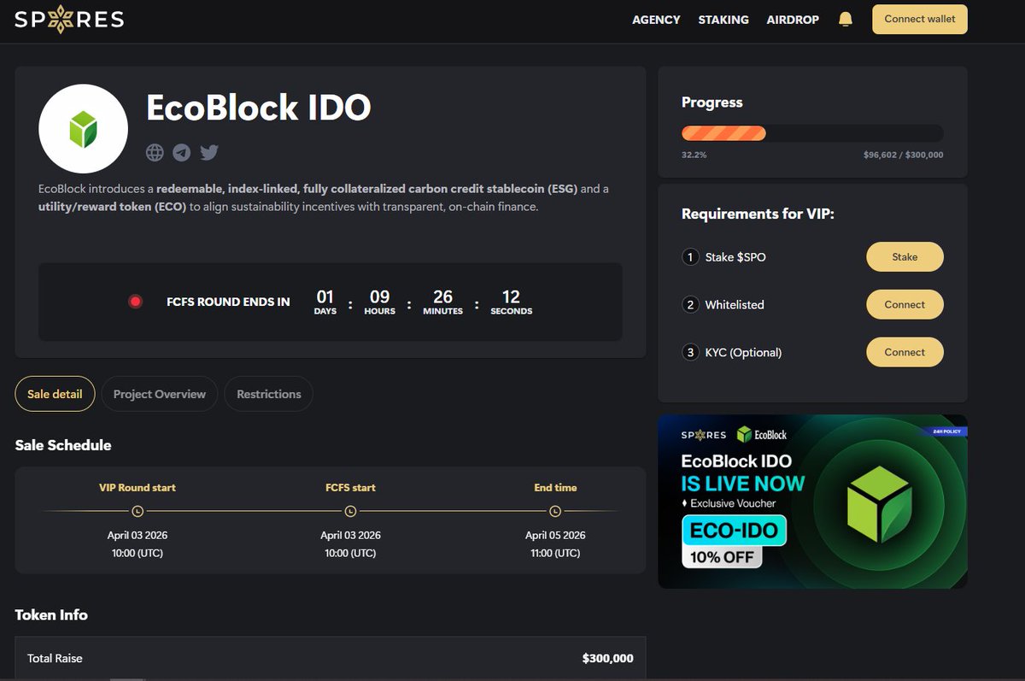The image size is (1025, 681).
Task: Click FCFS ROUND ENDS IN label
Action: point(228,302)
